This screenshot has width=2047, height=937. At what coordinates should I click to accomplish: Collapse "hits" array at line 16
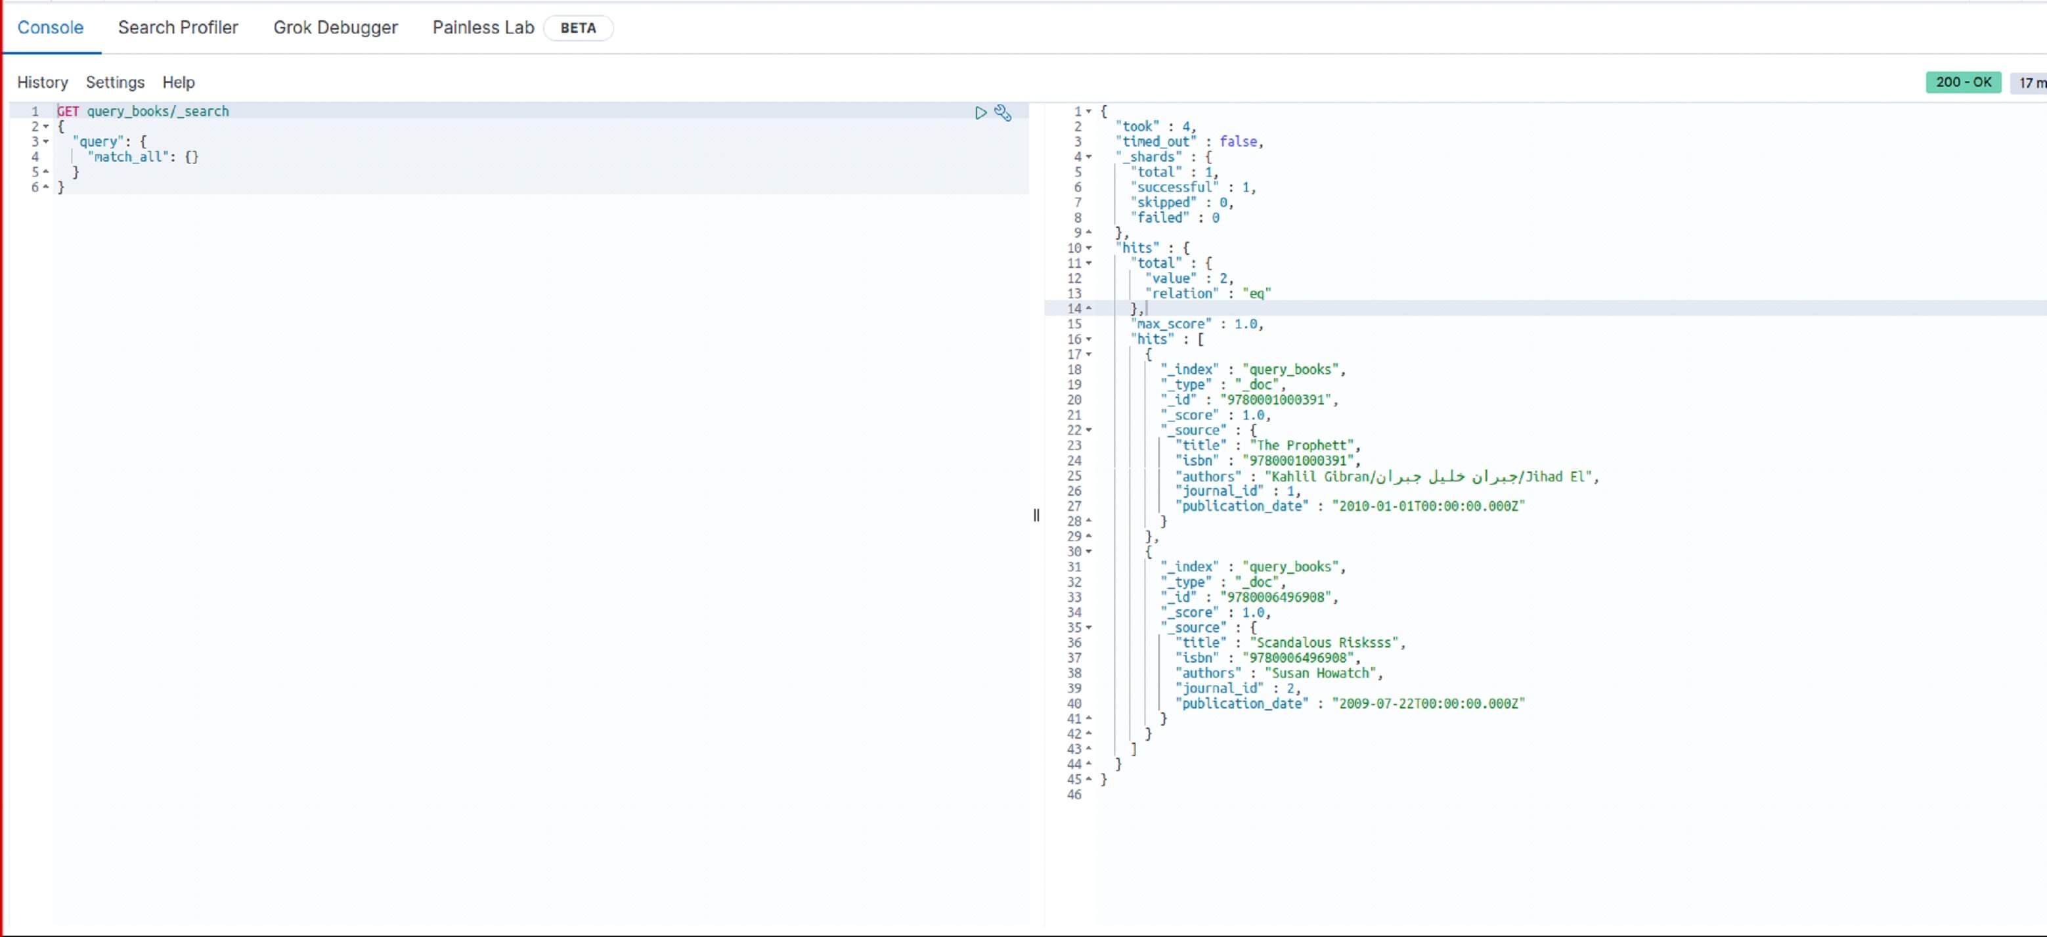1089,339
